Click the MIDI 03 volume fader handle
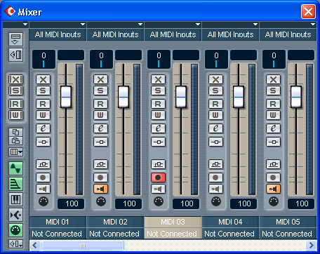Image resolution: width=320 pixels, height=254 pixels. point(181,97)
